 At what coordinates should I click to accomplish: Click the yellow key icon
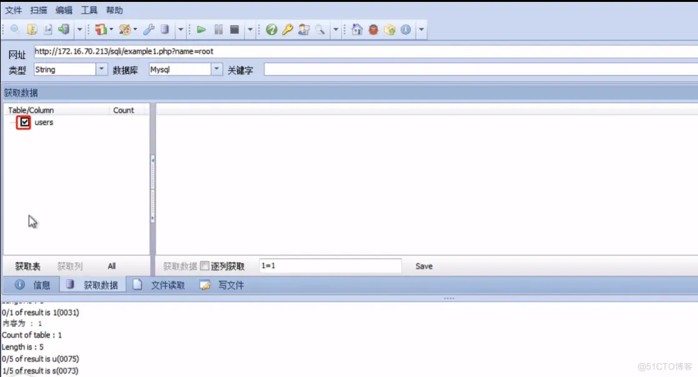287,29
